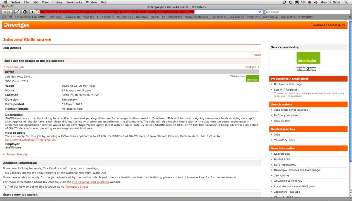Open the Window menu

pos(91,2)
